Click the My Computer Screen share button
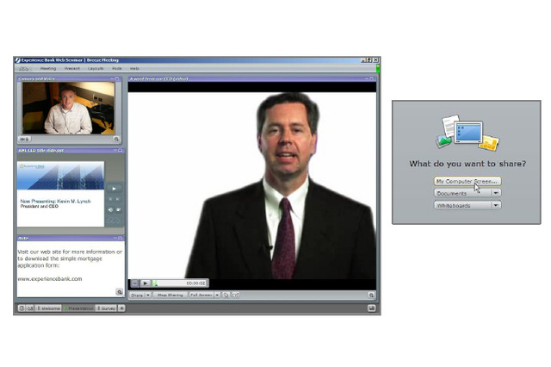551x367 pixels. pyautogui.click(x=466, y=181)
